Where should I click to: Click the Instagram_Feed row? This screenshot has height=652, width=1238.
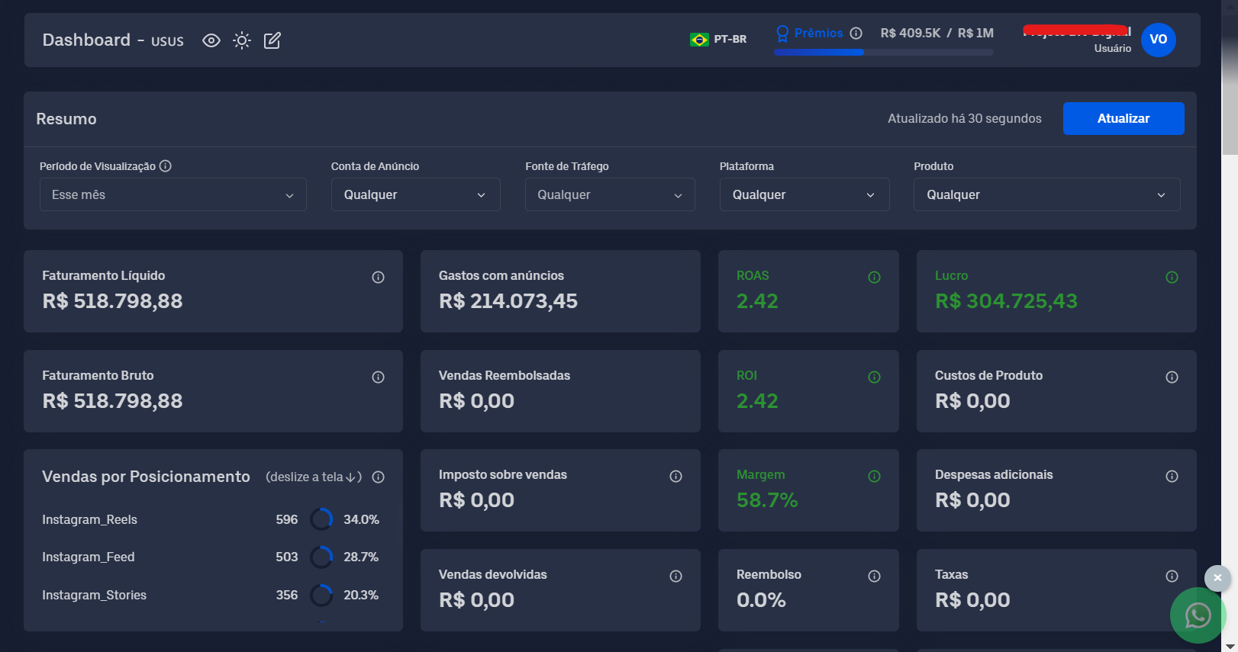point(211,557)
